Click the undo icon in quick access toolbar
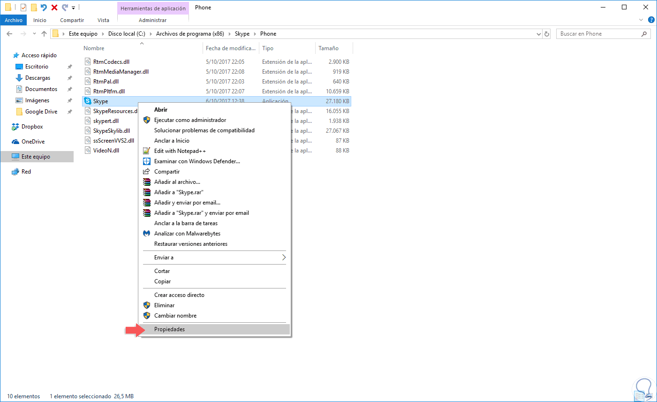The width and height of the screenshot is (657, 402). click(x=44, y=8)
